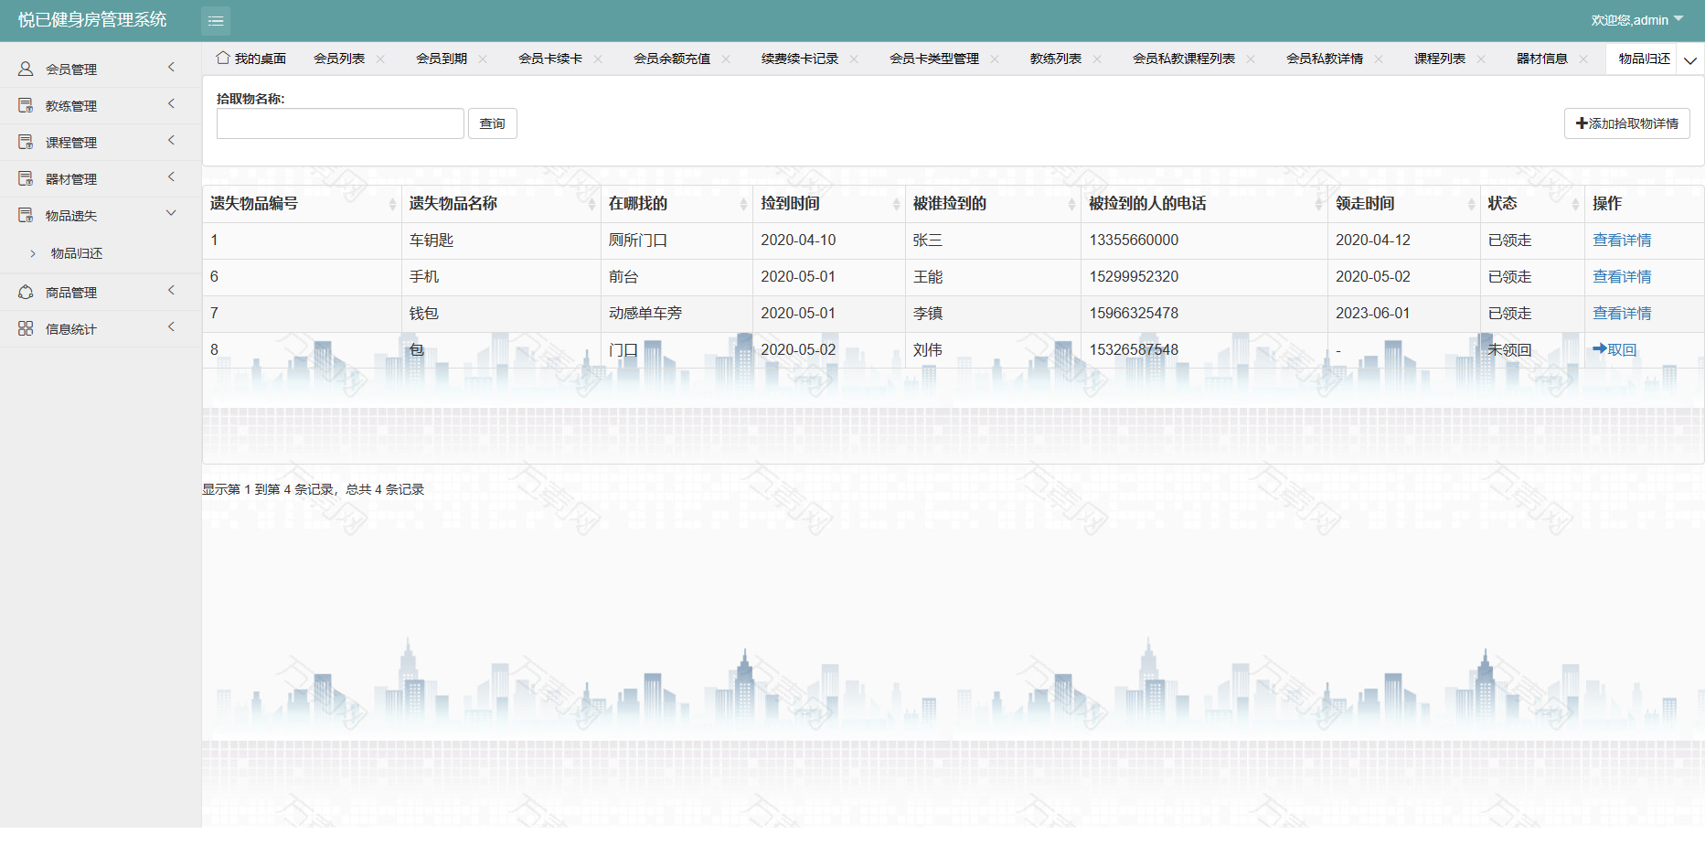Screen dimensions: 1705x866
Task: Sort table by 捡到时间 column
Action: pos(896,204)
